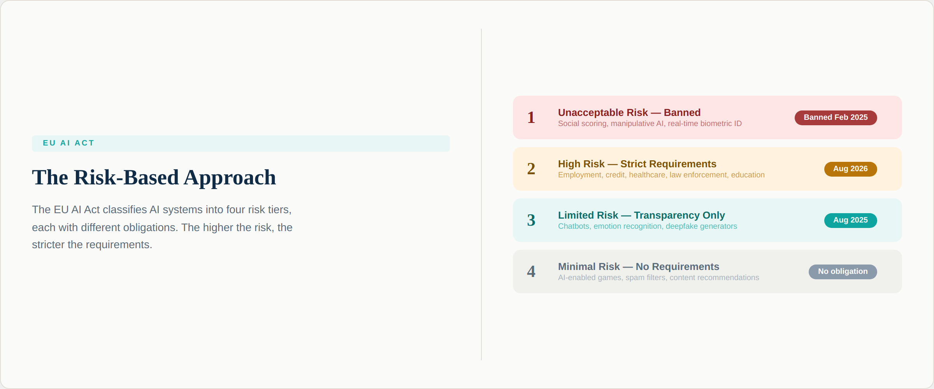Select The Risk-Based Approach heading
This screenshot has height=389, width=934.
154,177
